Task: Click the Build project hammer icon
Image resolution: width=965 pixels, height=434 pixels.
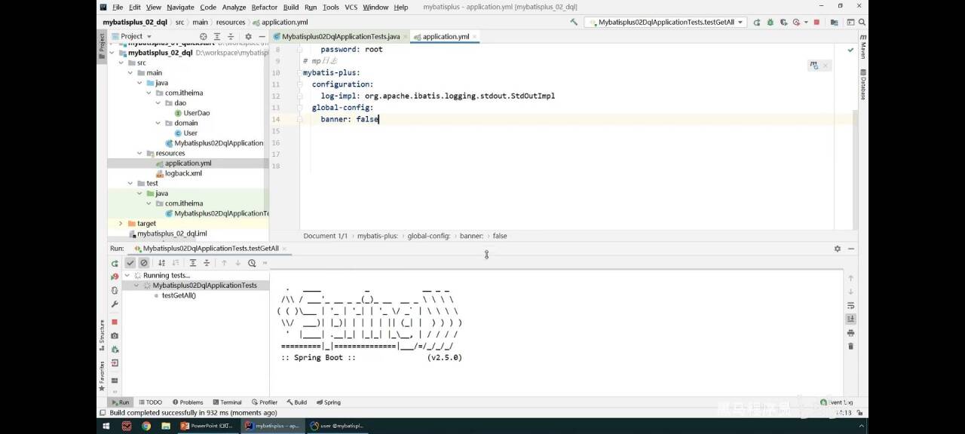Action: click(574, 22)
